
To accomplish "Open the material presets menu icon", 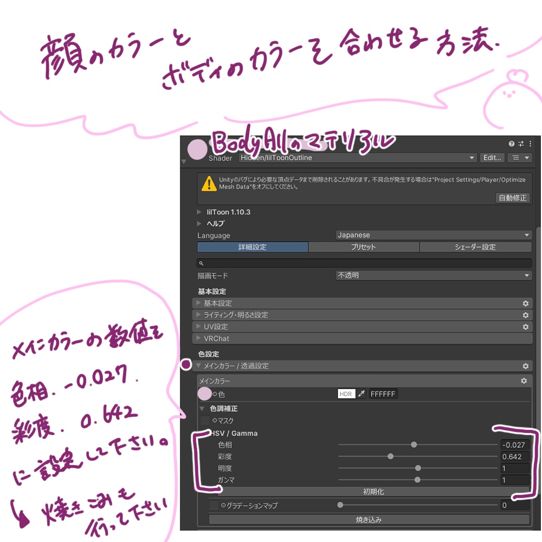I will point(520,158).
